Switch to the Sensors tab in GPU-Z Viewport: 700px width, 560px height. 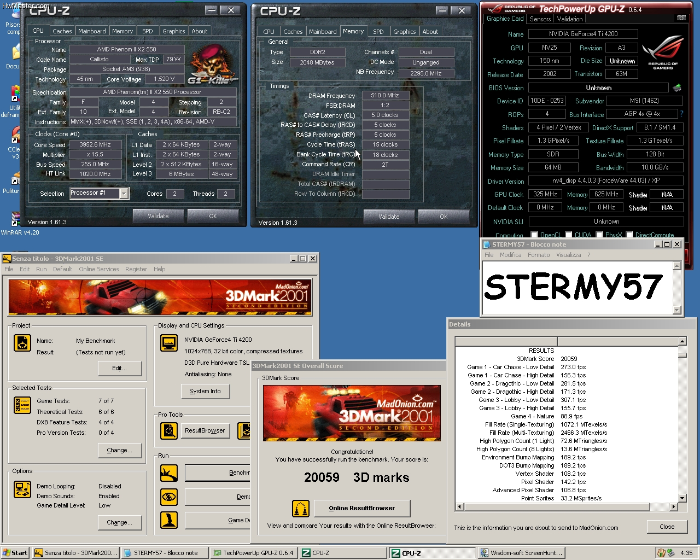[x=540, y=19]
